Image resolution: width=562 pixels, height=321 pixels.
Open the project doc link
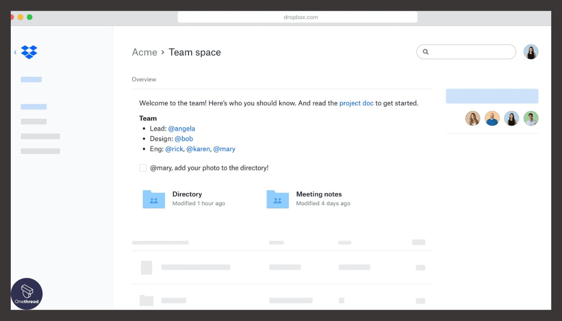(356, 103)
